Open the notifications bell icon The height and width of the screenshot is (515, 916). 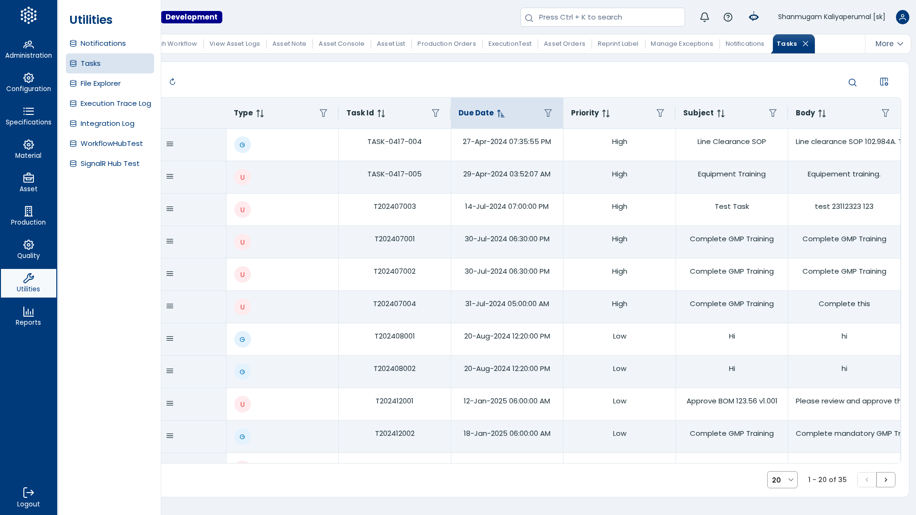point(705,17)
